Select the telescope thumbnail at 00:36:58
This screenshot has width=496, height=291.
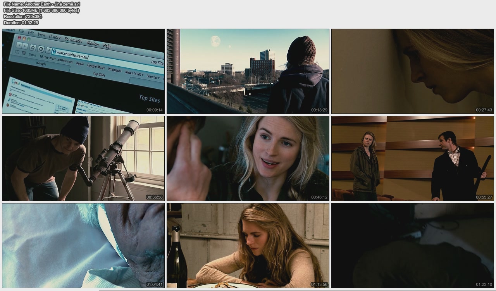click(x=83, y=158)
